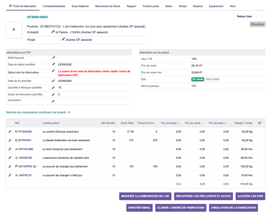Open Mouvement de Stock tab

(x=108, y=6)
